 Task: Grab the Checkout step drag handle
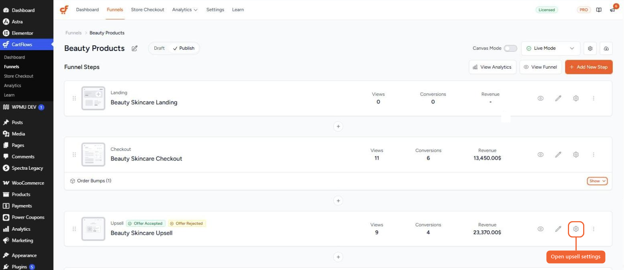[74, 154]
